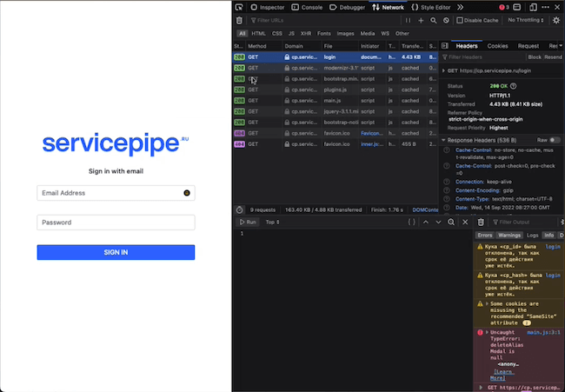Image resolution: width=565 pixels, height=392 pixels.
Task: Toggle the split console icon
Action: click(x=516, y=7)
